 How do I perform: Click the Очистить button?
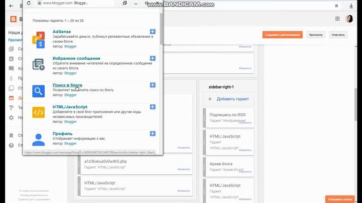[338, 35]
